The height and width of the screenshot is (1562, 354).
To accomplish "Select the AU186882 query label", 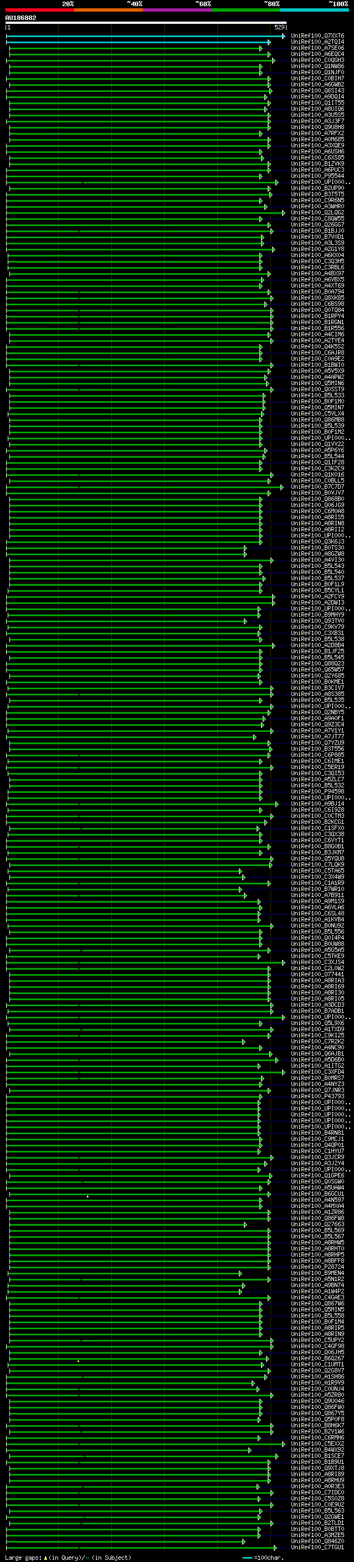I will point(20,18).
